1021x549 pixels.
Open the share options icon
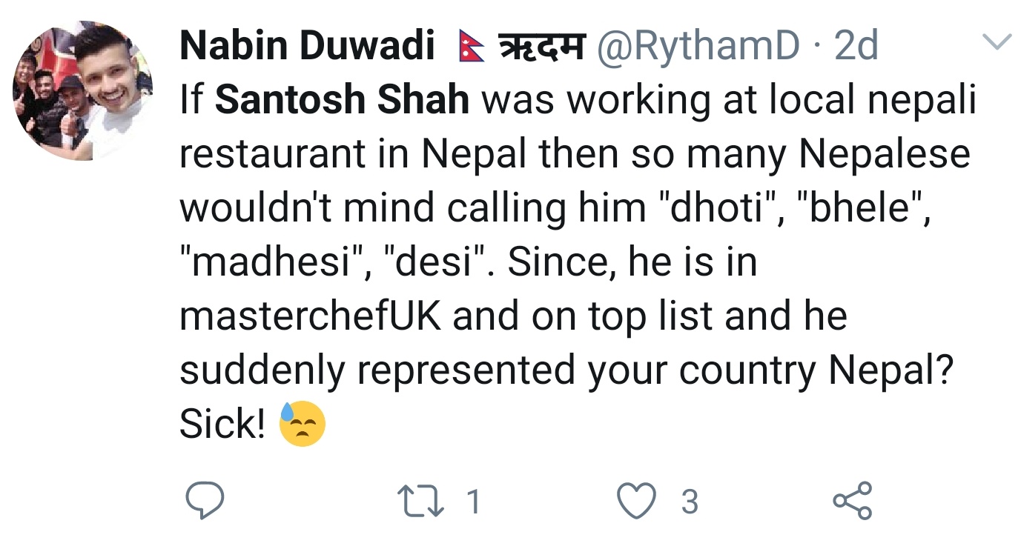[853, 502]
